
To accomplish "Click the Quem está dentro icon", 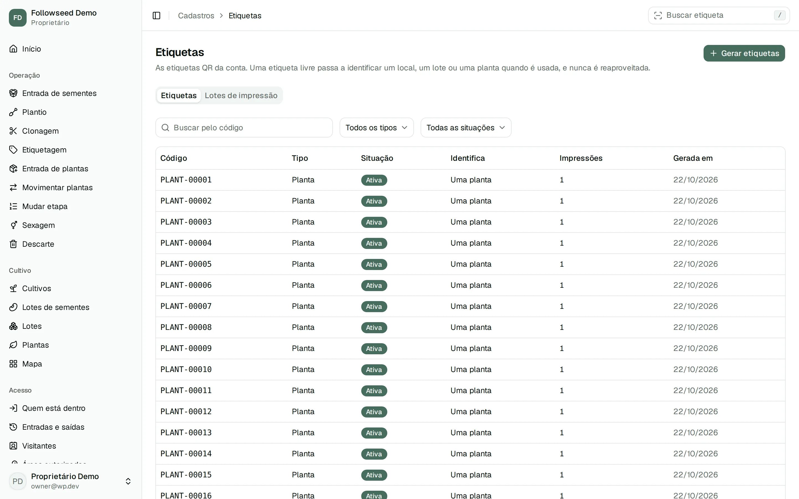I will click(13, 408).
